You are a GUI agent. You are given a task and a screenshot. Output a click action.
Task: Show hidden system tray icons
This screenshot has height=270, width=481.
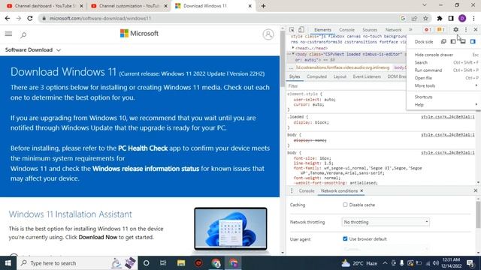point(385,263)
